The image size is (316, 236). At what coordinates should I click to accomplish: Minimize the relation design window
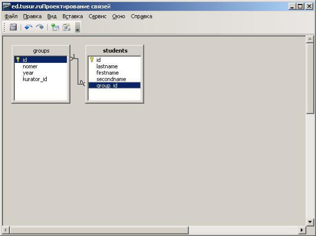tap(292, 6)
